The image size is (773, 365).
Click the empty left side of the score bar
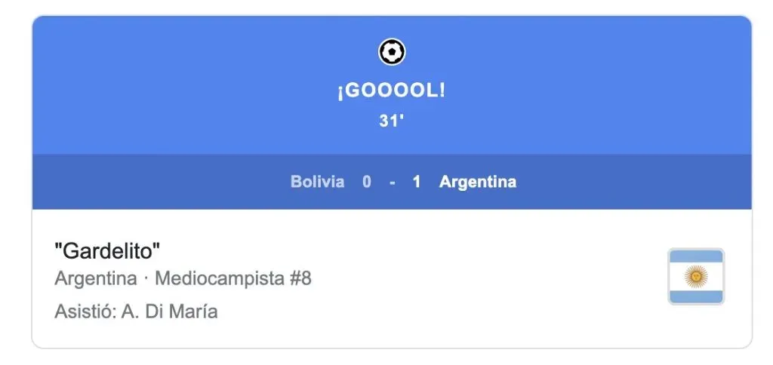(x=151, y=182)
